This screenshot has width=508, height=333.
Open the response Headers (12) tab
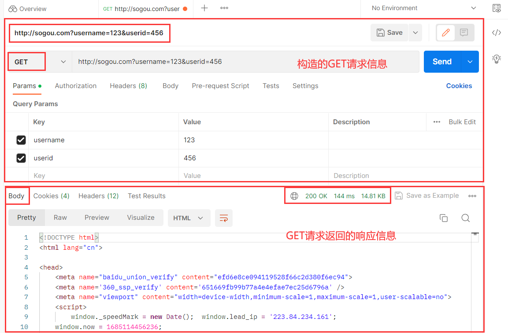(99, 196)
